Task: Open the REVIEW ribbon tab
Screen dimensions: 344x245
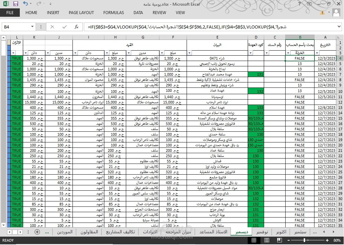Action: click(159, 13)
